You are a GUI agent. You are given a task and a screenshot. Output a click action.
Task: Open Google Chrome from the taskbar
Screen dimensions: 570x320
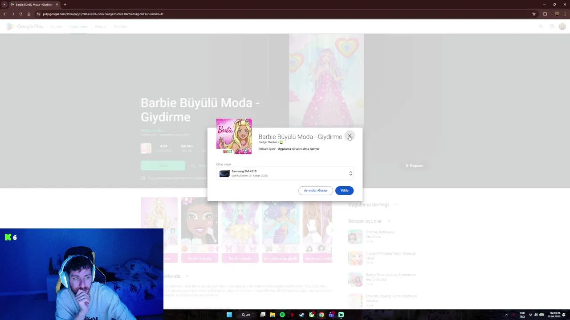pos(322,315)
